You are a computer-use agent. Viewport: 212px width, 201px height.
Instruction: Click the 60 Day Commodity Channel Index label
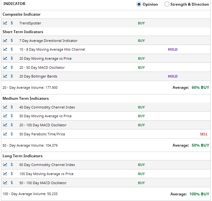tap(47, 165)
